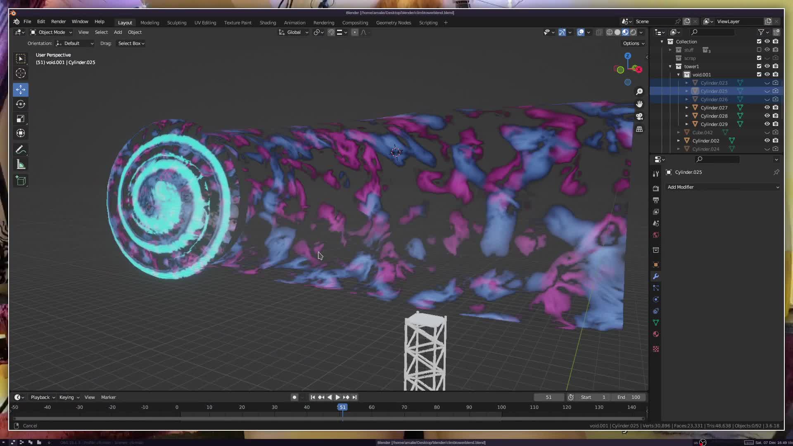Toggle camera view icon in viewport
The height and width of the screenshot is (446, 793).
(x=639, y=116)
